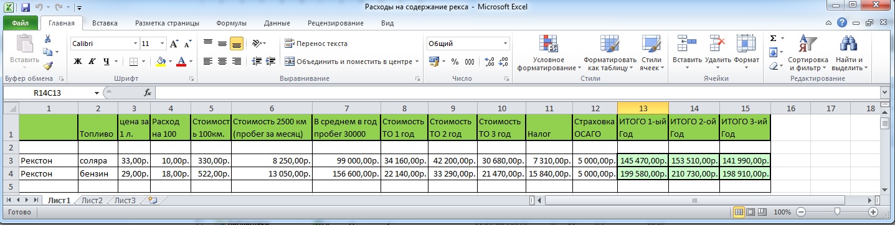
Task: Click the Save icon in quick access toolbar
Action: point(25,7)
